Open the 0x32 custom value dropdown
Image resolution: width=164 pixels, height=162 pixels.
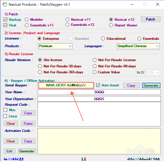click(148, 72)
